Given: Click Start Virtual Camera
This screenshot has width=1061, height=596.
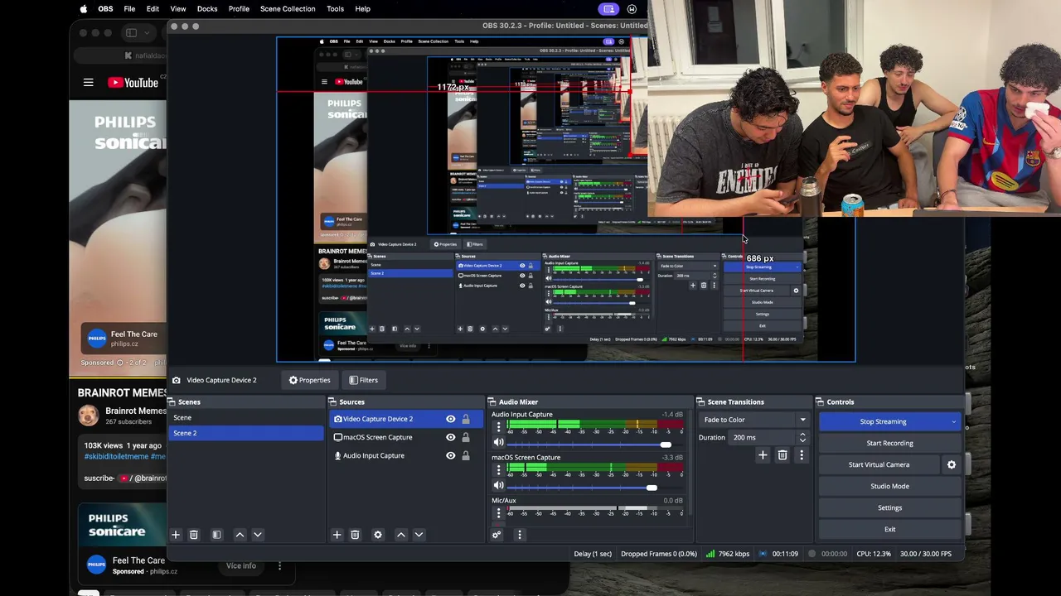Looking at the screenshot, I should coord(879,464).
